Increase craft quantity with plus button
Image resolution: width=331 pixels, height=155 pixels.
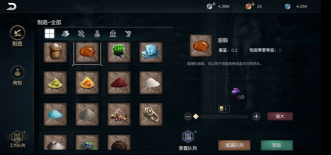pos(256,116)
